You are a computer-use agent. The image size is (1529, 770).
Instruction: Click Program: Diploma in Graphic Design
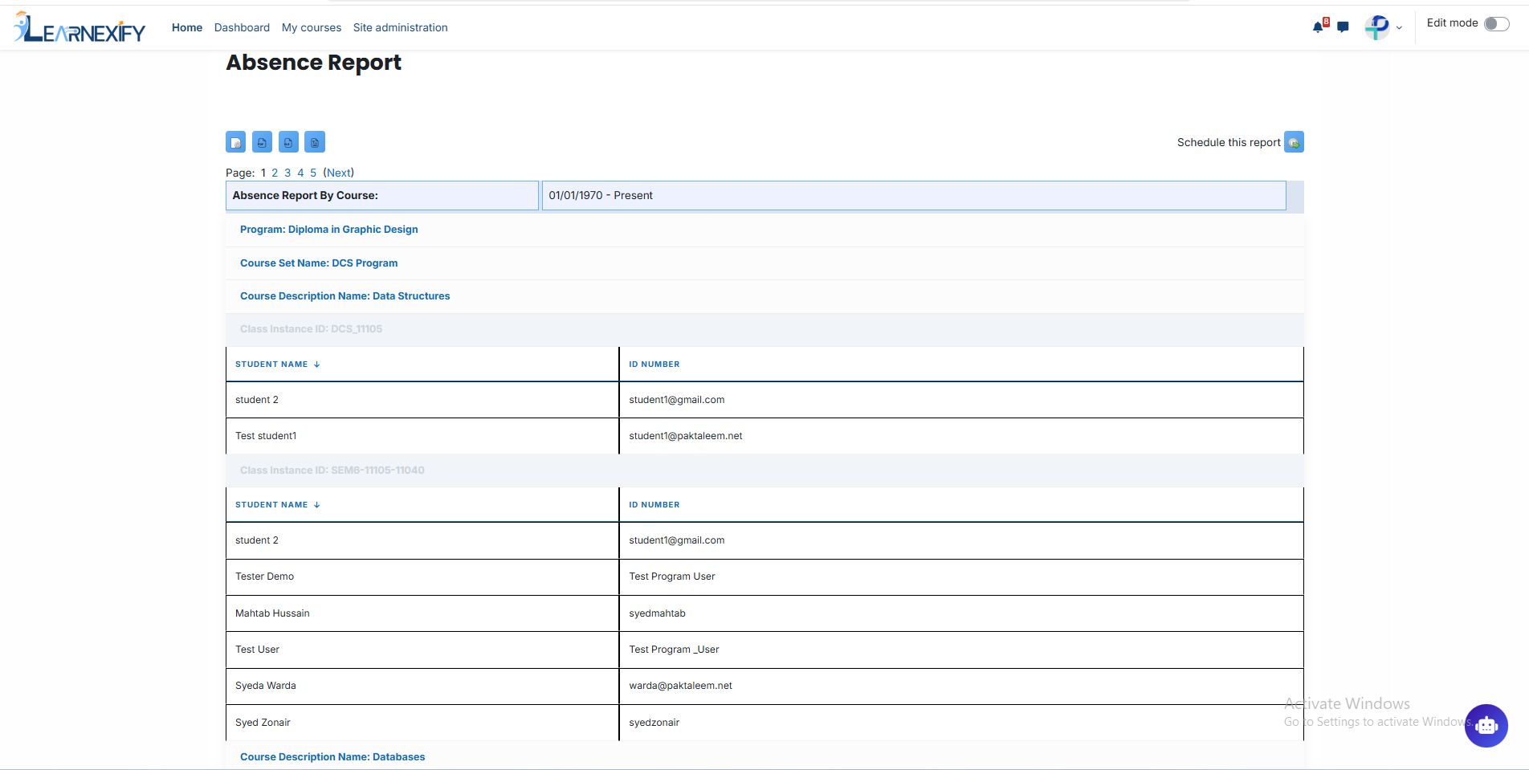click(x=329, y=230)
